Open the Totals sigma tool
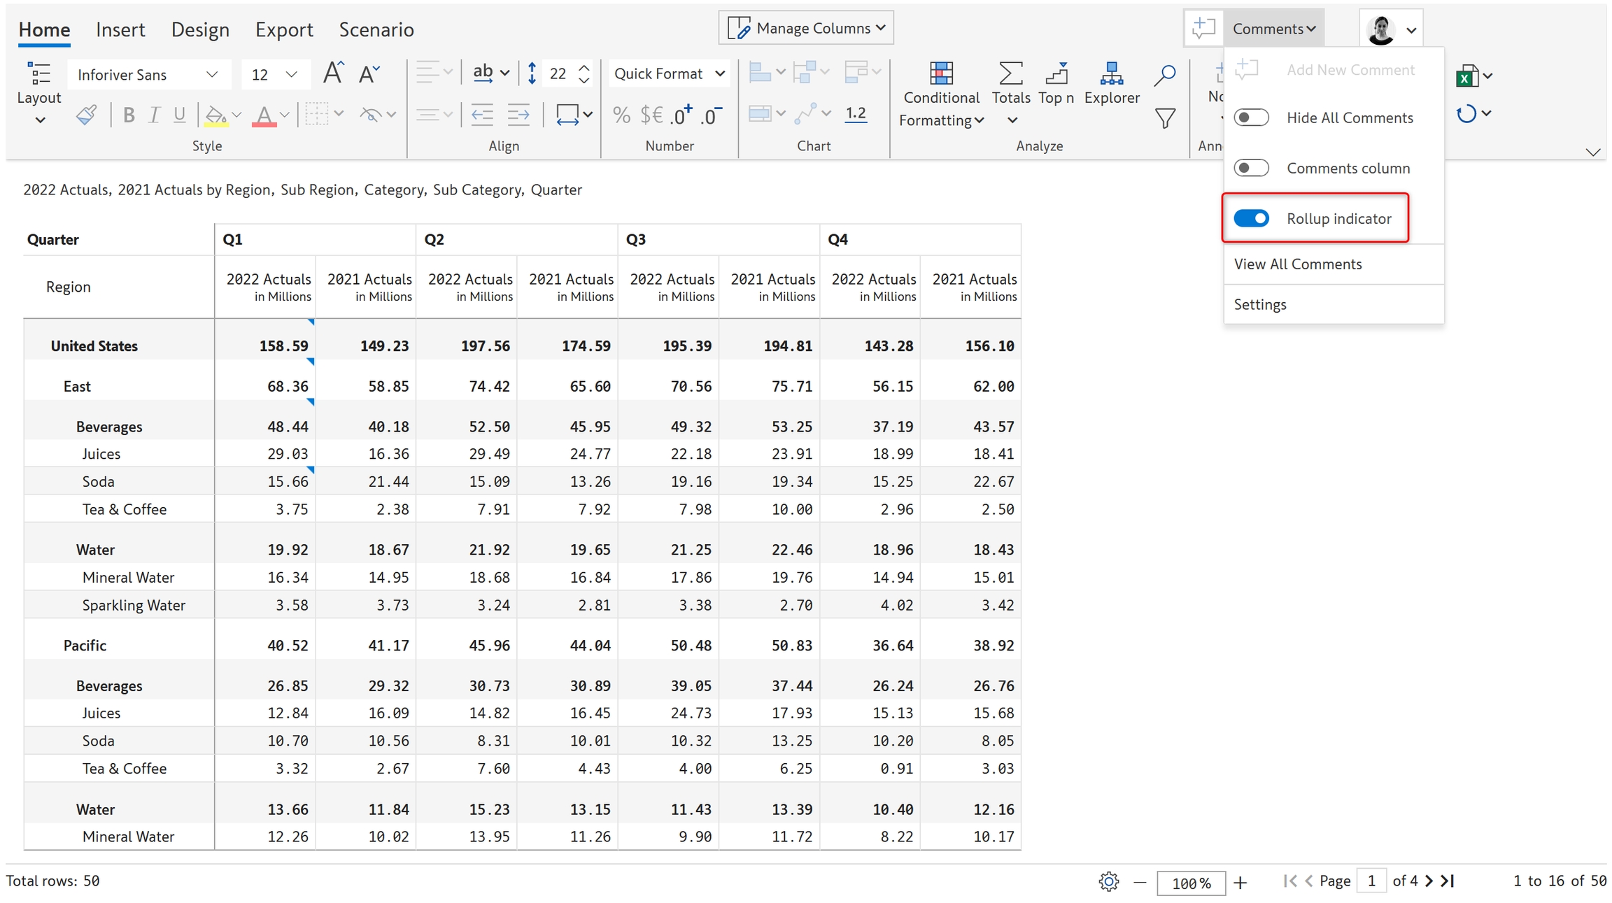Viewport: 1612px width, 903px height. [x=1010, y=73]
